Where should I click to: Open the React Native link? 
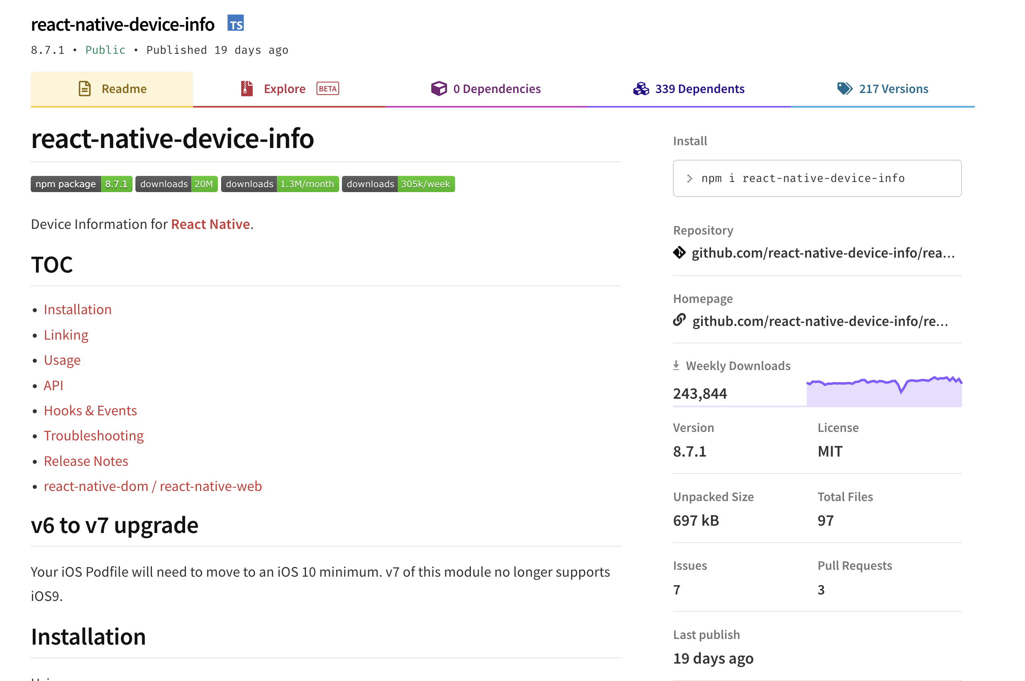[x=211, y=224]
